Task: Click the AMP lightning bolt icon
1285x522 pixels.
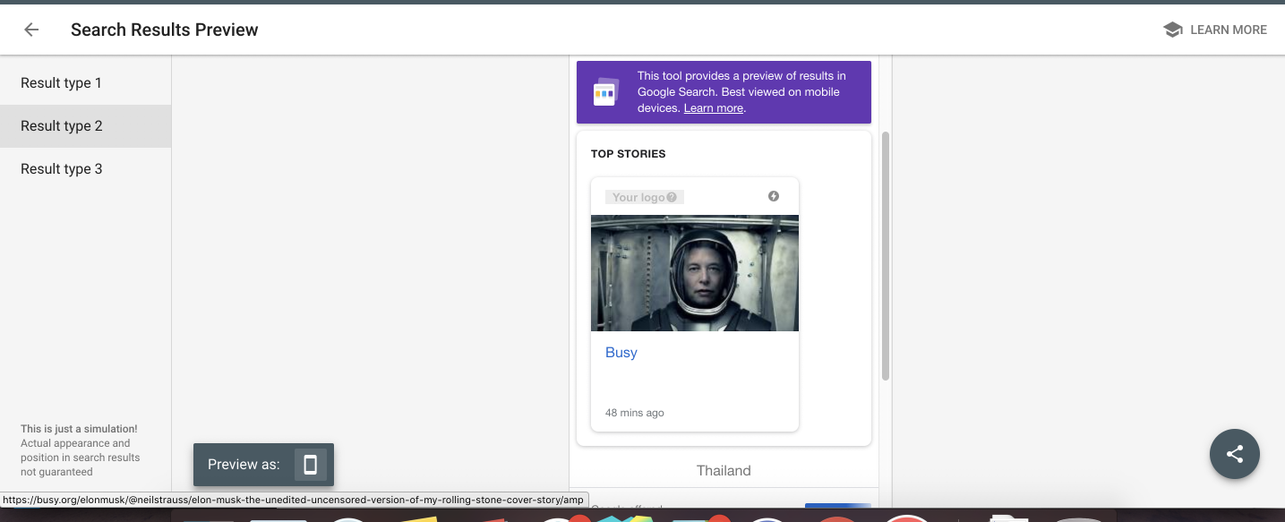Action: 774,196
